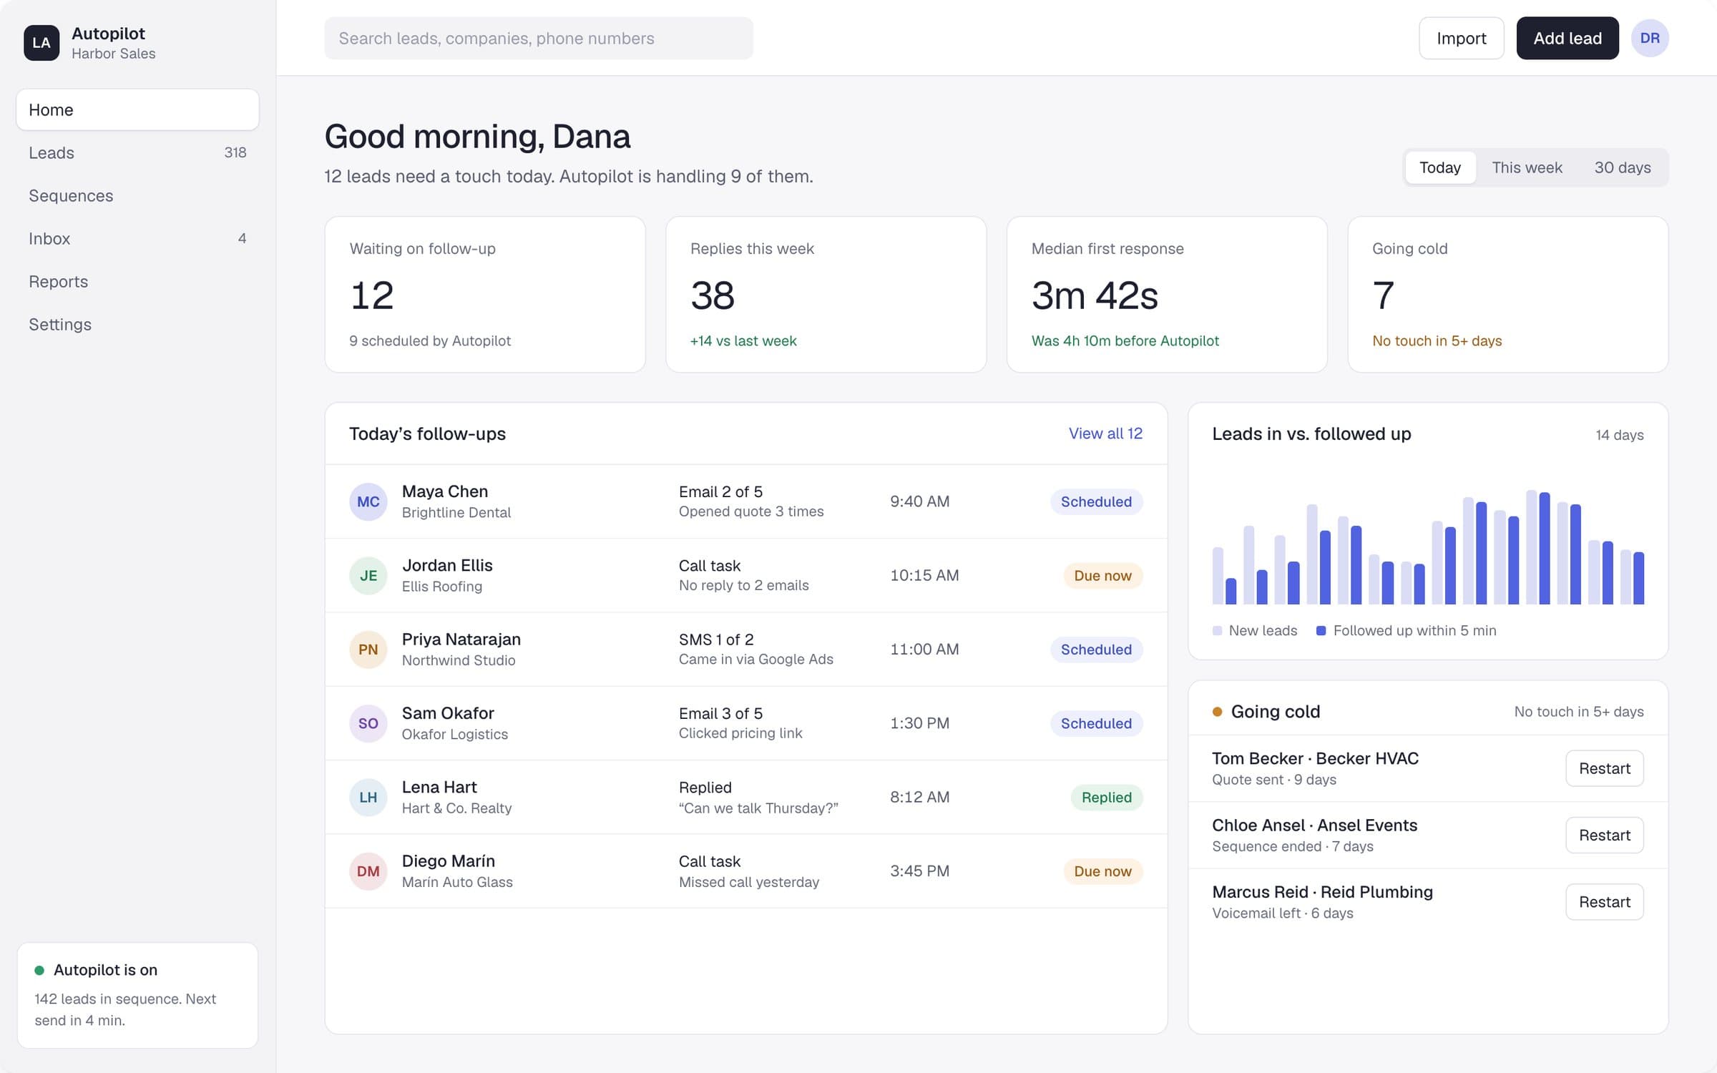Click the Add lead button
Image resolution: width=1717 pixels, height=1073 pixels.
click(x=1567, y=38)
